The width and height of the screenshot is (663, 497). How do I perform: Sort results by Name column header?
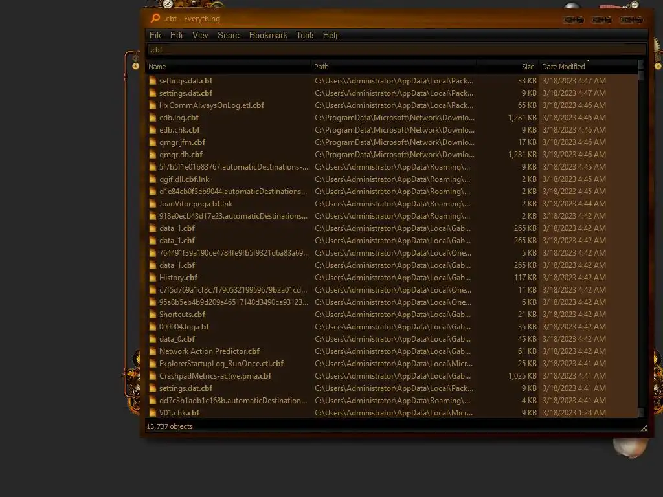point(227,67)
